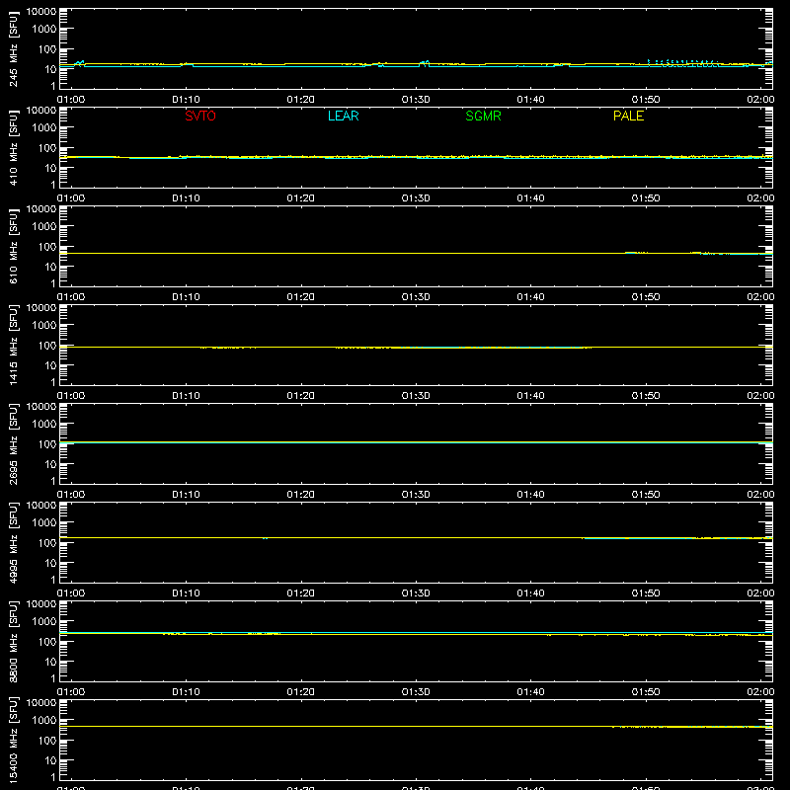Click the 01:50 time label under 245 MHz plot
Viewport: 790px width, 790px height.
[x=646, y=100]
